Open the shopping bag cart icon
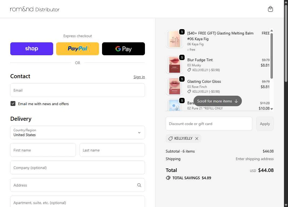This screenshot has height=207, width=288. [270, 9]
